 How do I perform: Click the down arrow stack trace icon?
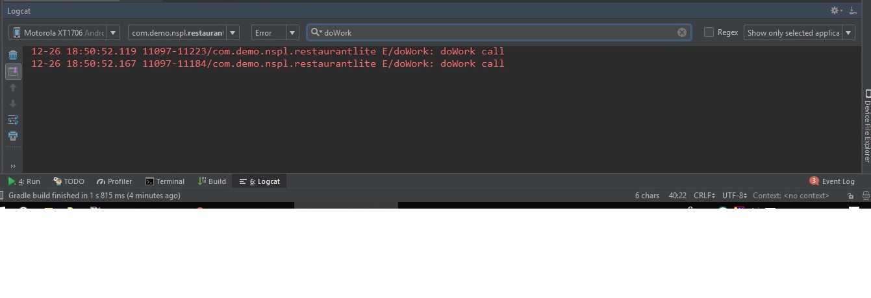point(13,104)
